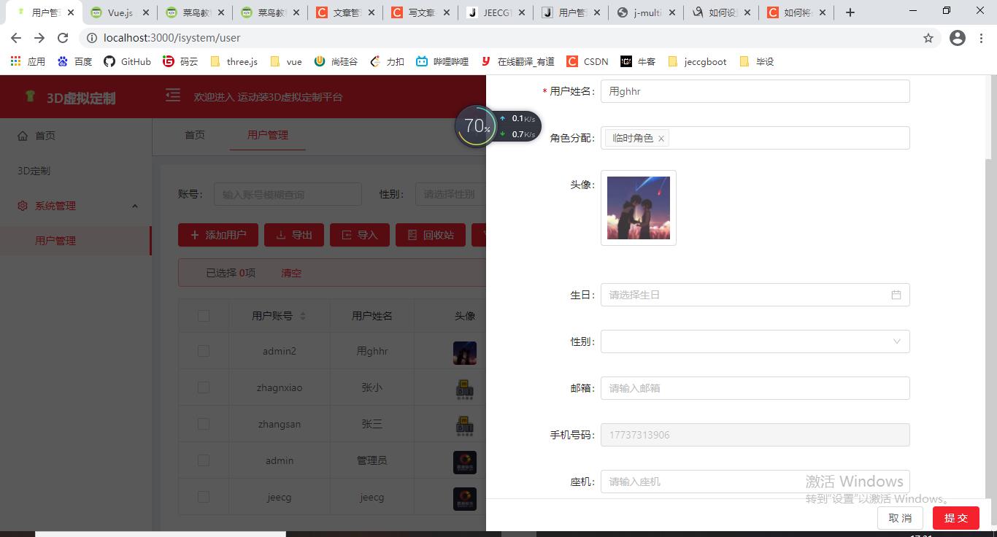Viewport: 997px width, 537px height.
Task: Toggle the select-all header checkbox
Action: [x=204, y=316]
